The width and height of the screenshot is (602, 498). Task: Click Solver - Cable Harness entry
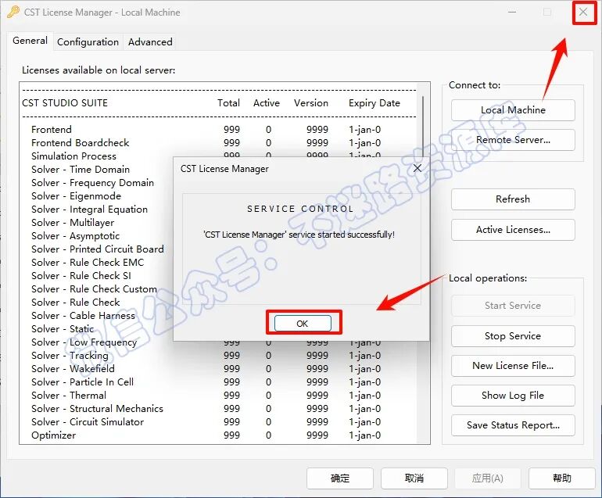coord(84,316)
